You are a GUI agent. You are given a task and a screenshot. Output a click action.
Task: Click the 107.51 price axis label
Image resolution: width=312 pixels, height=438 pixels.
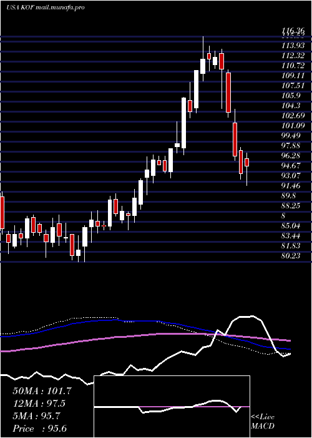pos(293,86)
